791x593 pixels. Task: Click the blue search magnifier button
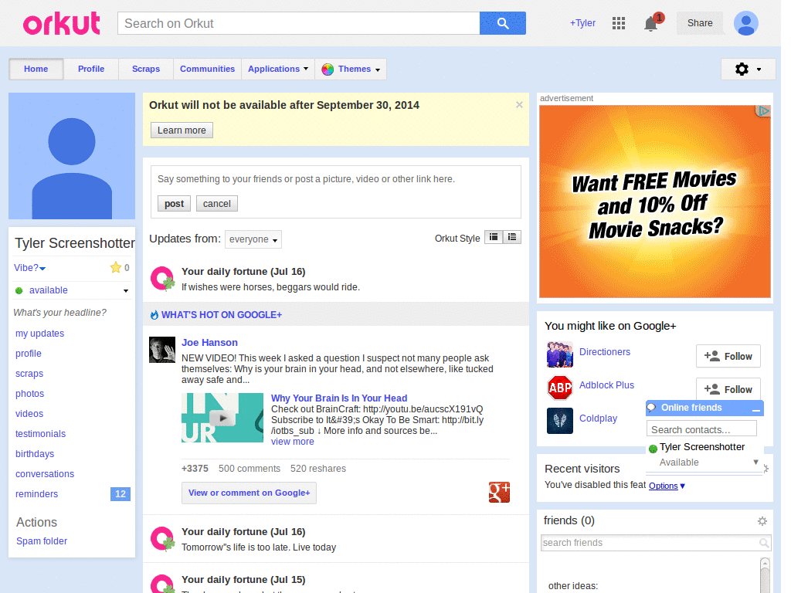click(502, 23)
